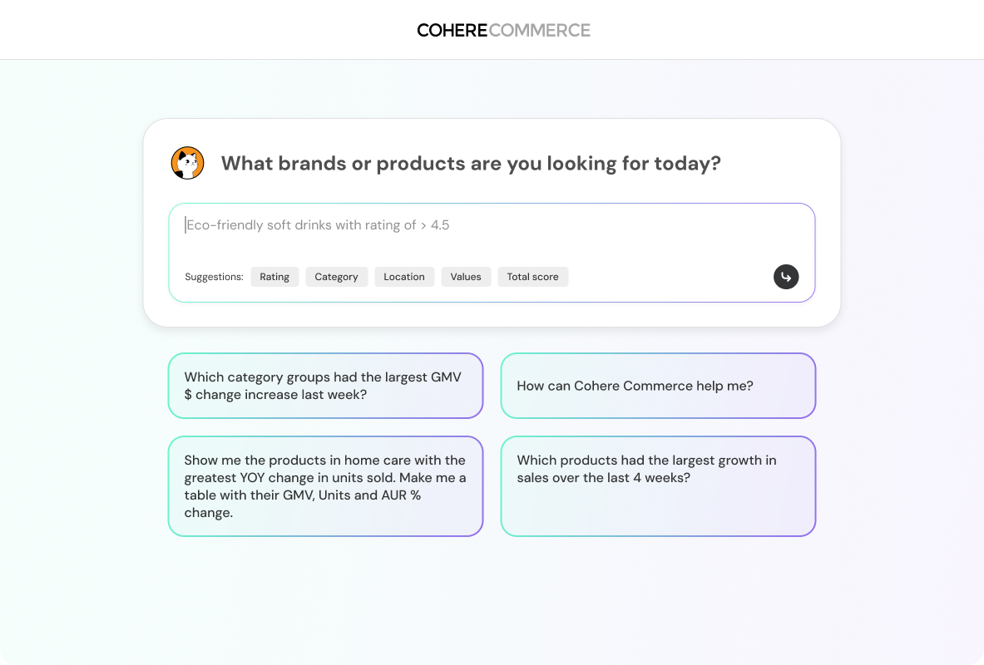Select the Rating suggestion chip

point(274,277)
